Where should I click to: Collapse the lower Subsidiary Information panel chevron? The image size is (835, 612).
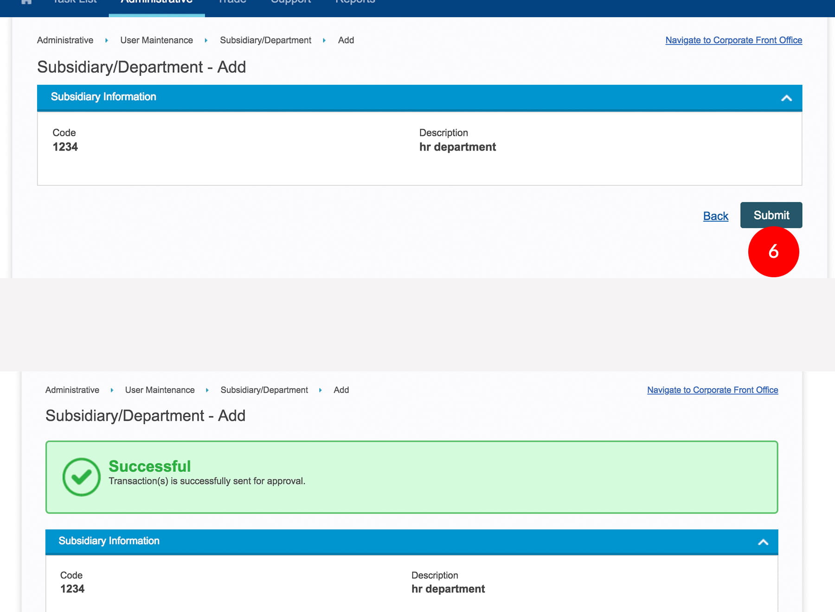coord(763,542)
